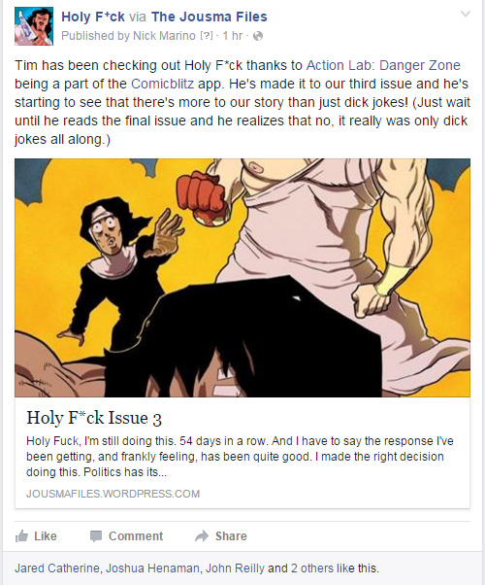Click the Share button text

(231, 536)
